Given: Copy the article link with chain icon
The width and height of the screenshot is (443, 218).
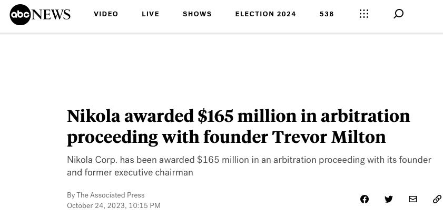Looking at the screenshot, I should [437, 199].
